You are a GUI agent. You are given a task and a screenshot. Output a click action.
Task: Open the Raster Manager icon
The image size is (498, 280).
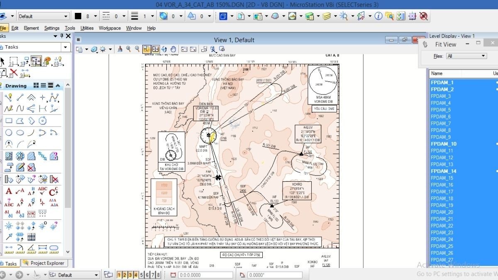(x=292, y=16)
